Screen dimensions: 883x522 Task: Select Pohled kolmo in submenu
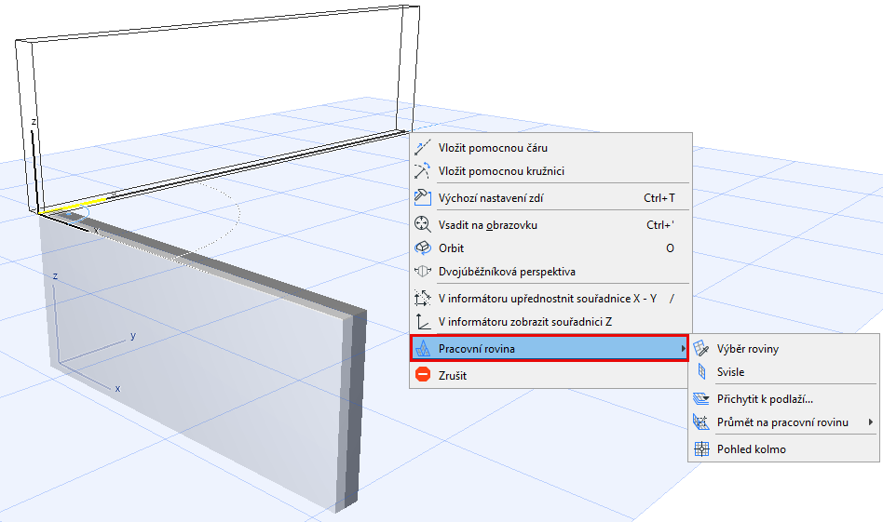pyautogui.click(x=784, y=448)
